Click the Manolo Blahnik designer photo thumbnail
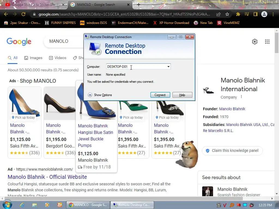 [207, 191]
